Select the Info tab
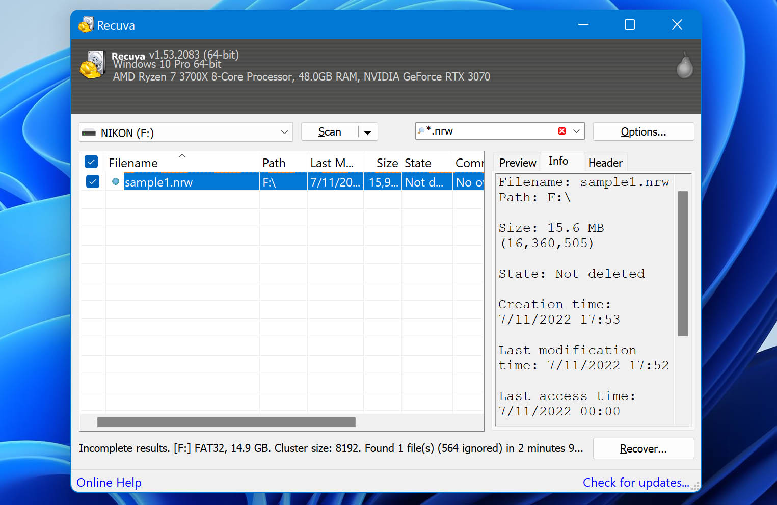Screen dimensions: 777x505 (558, 161)
